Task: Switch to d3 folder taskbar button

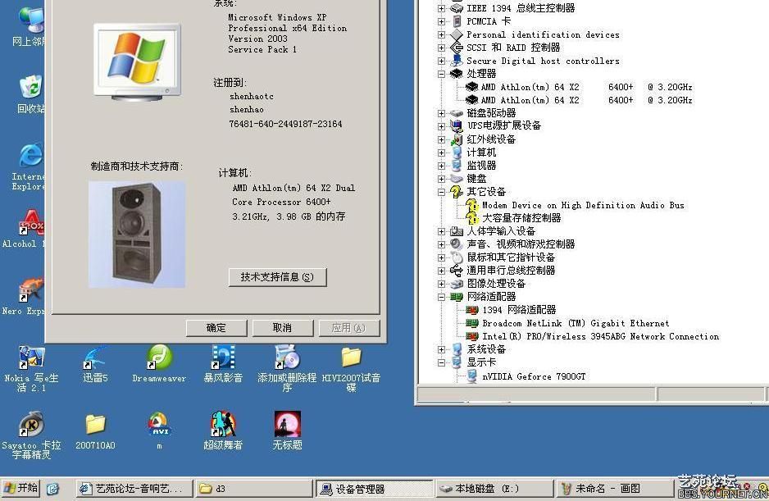Action: click(254, 489)
